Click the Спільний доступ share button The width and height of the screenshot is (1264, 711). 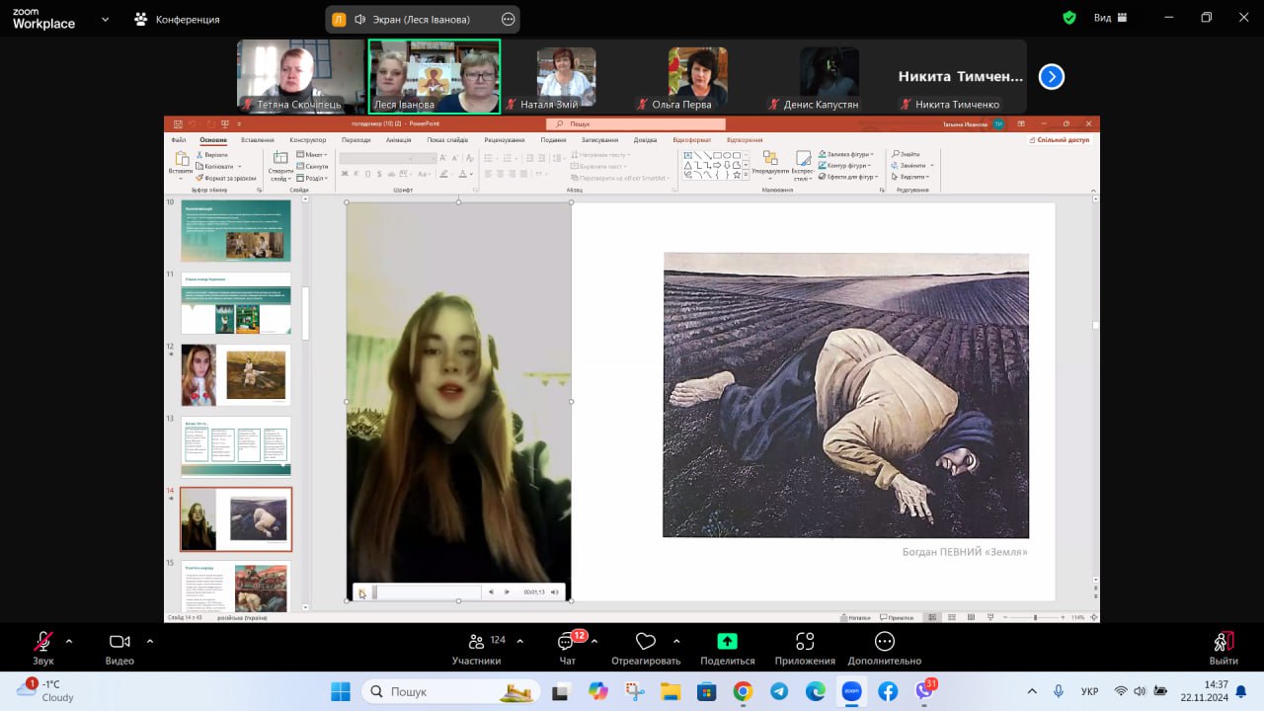click(x=1060, y=140)
